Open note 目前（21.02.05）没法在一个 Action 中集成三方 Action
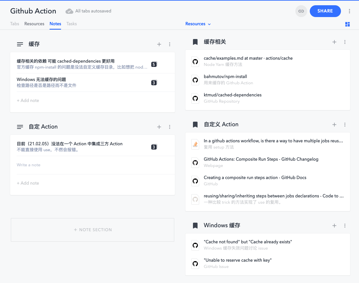Image resolution: width=359 pixels, height=283 pixels. [x=70, y=144]
